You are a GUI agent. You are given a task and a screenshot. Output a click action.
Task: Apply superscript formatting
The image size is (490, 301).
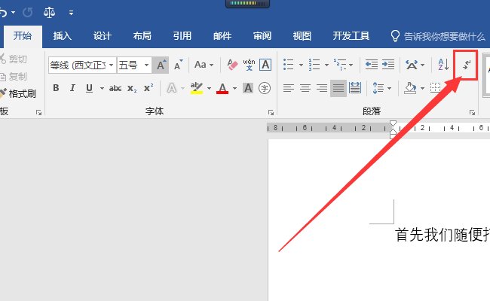click(x=149, y=88)
